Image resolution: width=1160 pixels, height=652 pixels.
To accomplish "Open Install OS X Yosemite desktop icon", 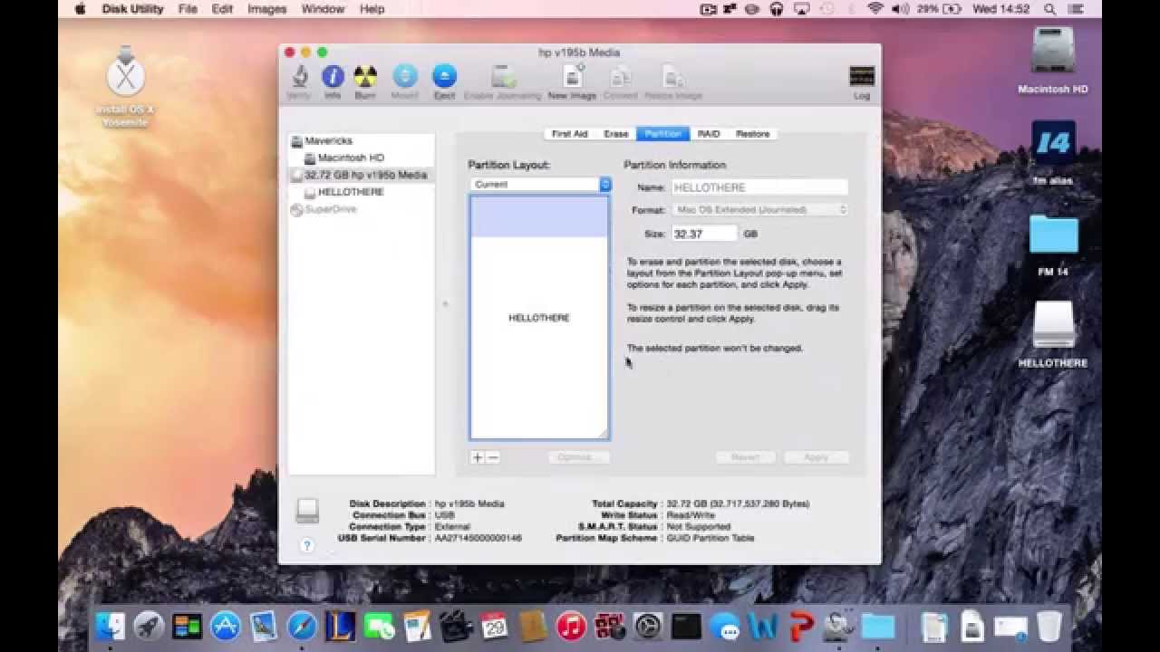I will point(125,86).
